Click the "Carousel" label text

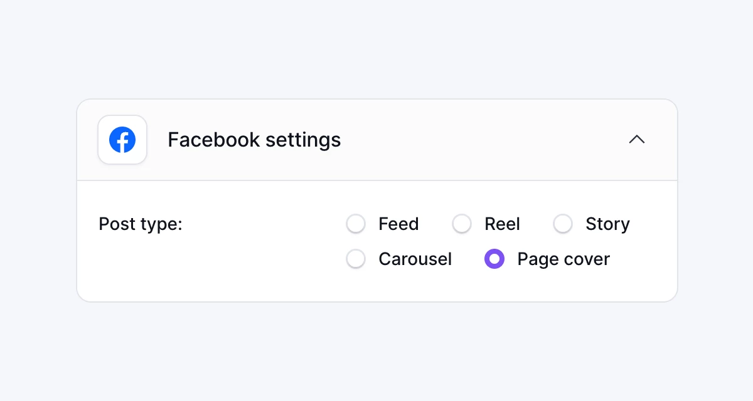(415, 259)
